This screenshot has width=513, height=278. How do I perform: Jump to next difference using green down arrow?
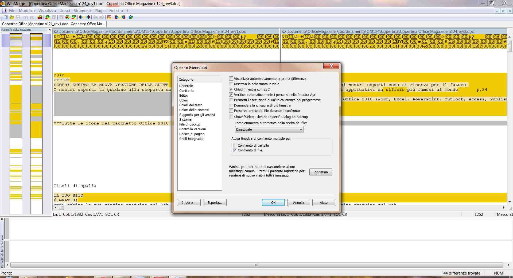(x=48, y=17)
